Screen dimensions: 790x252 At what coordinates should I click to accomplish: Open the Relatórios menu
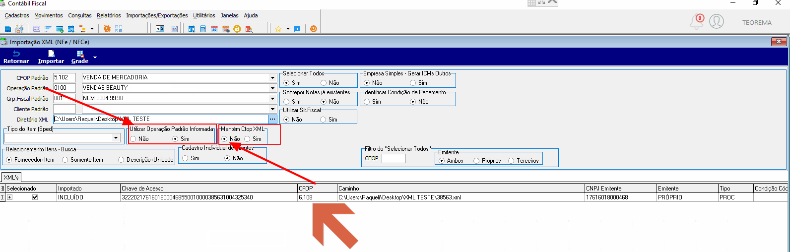click(x=109, y=15)
